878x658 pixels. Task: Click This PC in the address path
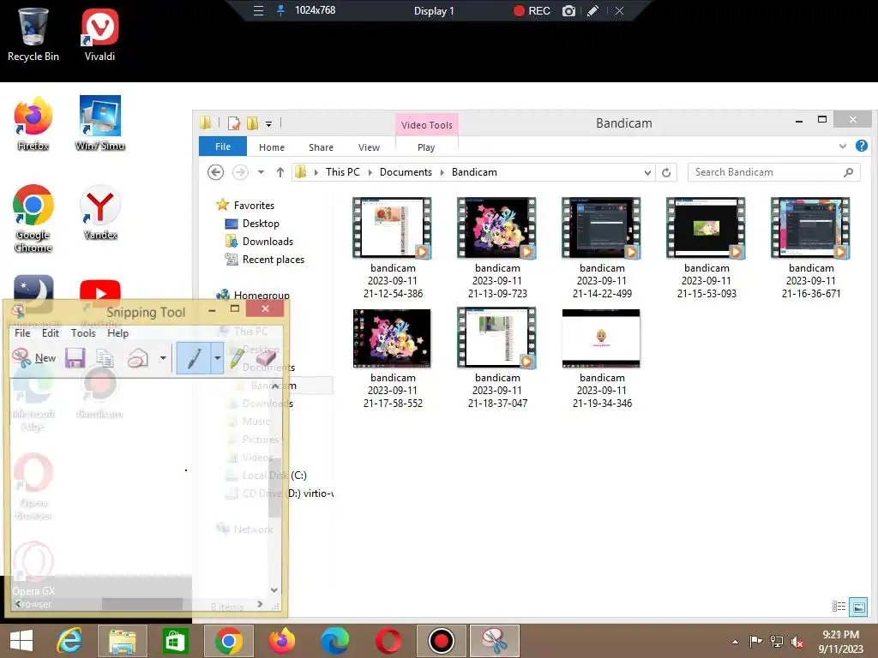point(343,172)
